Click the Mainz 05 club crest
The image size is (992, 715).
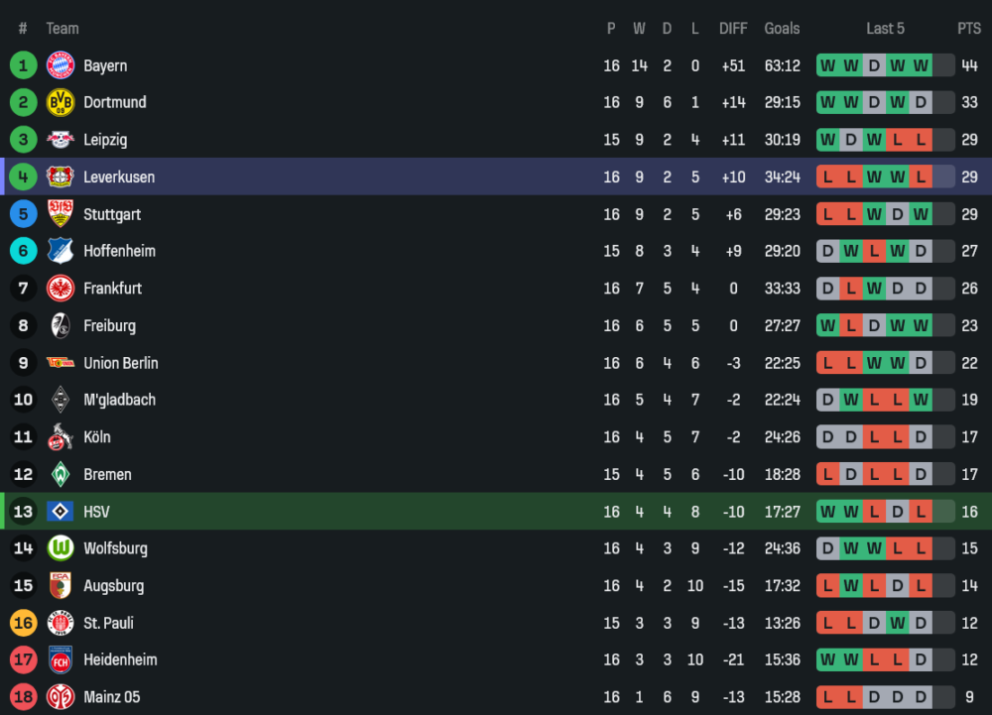pyautogui.click(x=61, y=697)
